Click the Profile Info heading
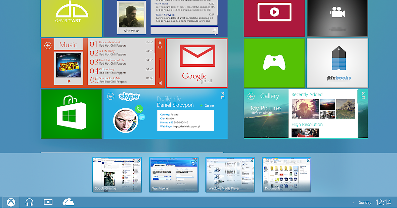Screen dimensions: 397x208 coord(169,99)
